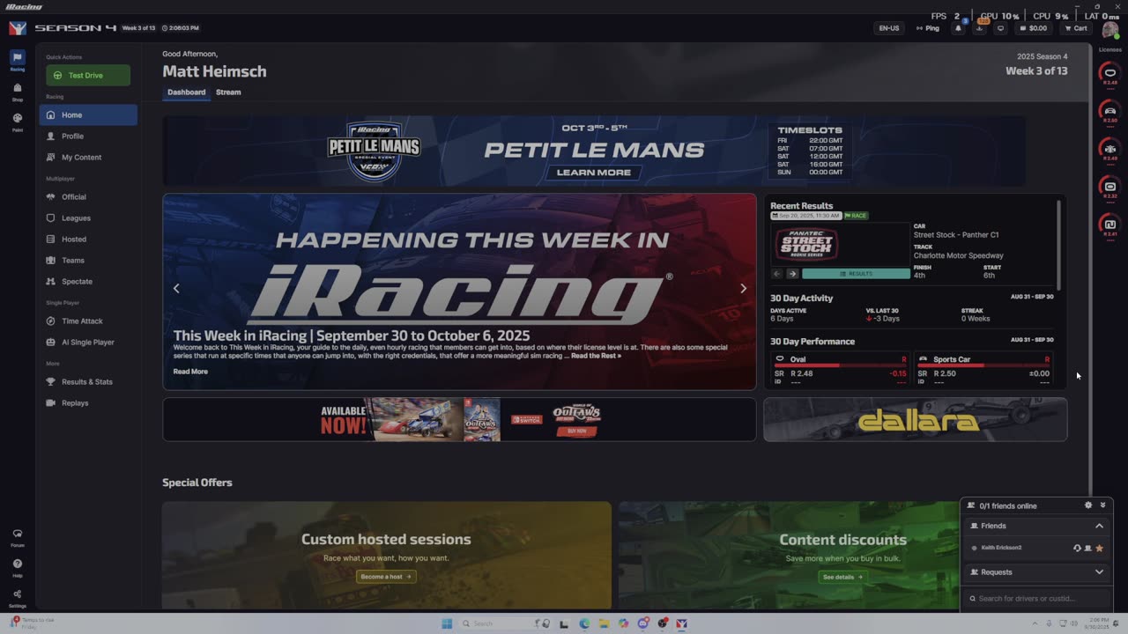Open File Explorer from the taskbar
The height and width of the screenshot is (634, 1128).
coord(604,623)
